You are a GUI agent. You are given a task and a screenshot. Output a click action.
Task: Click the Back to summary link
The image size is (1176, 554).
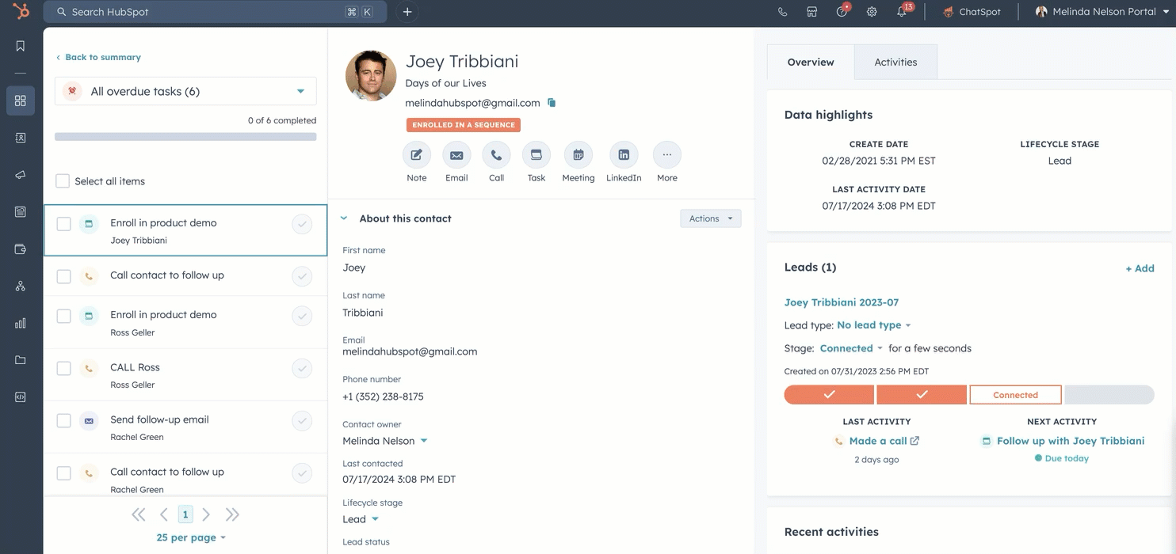click(x=98, y=57)
